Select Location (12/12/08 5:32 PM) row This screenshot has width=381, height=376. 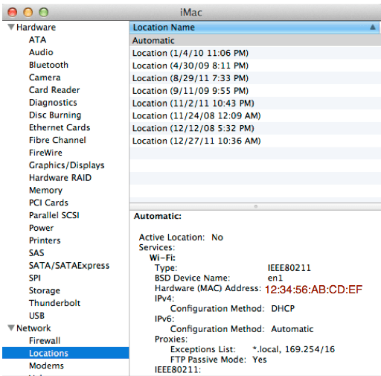tap(255, 128)
